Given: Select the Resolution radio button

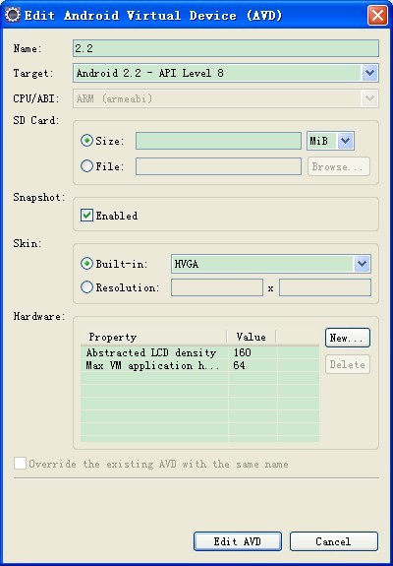Looking at the screenshot, I should [86, 287].
